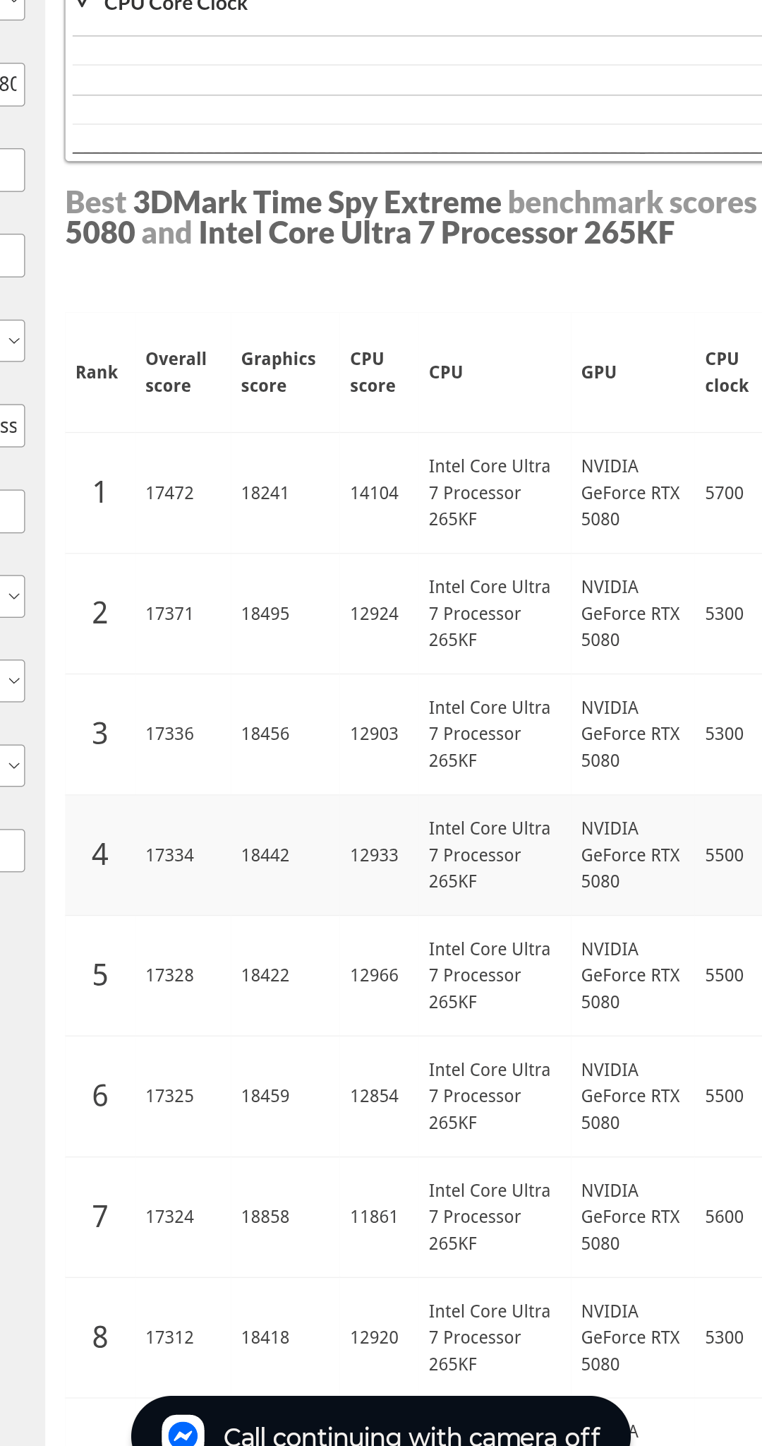
Task: Open the rank 2 result scoring 17371
Action: (413, 614)
